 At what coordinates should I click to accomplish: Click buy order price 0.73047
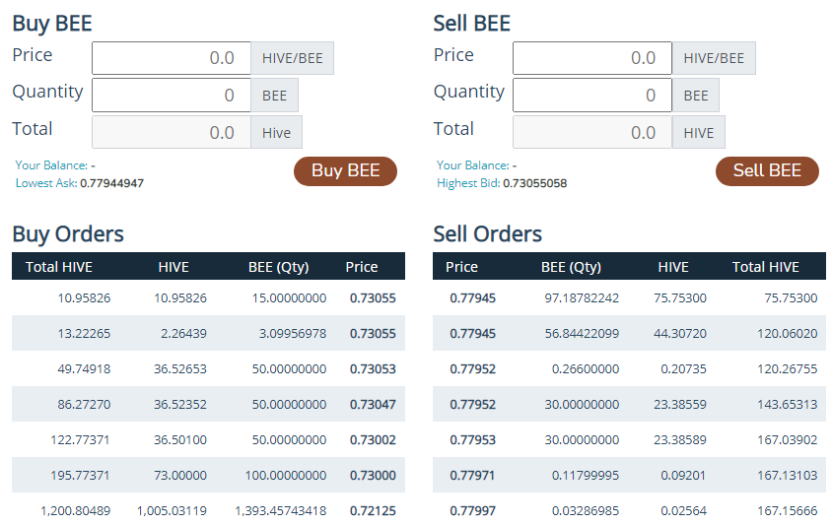click(x=373, y=405)
